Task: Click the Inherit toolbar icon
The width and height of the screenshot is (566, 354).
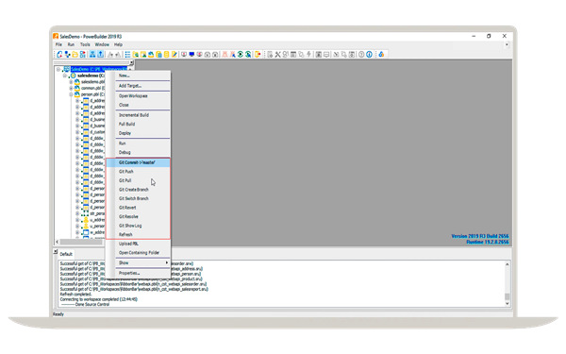Action: tap(68, 54)
